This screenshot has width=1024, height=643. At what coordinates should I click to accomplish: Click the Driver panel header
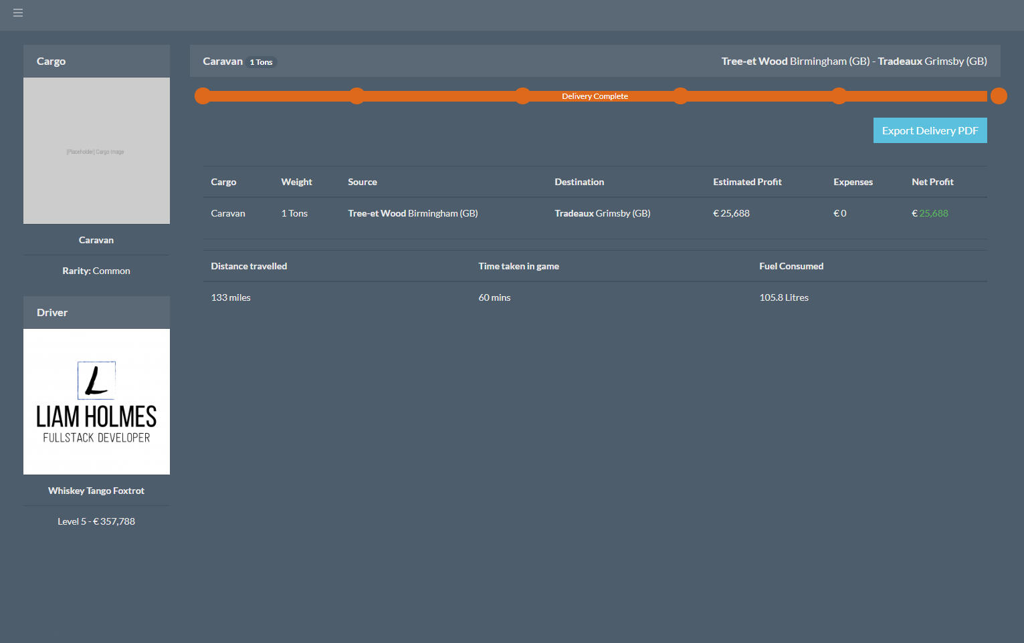(96, 313)
